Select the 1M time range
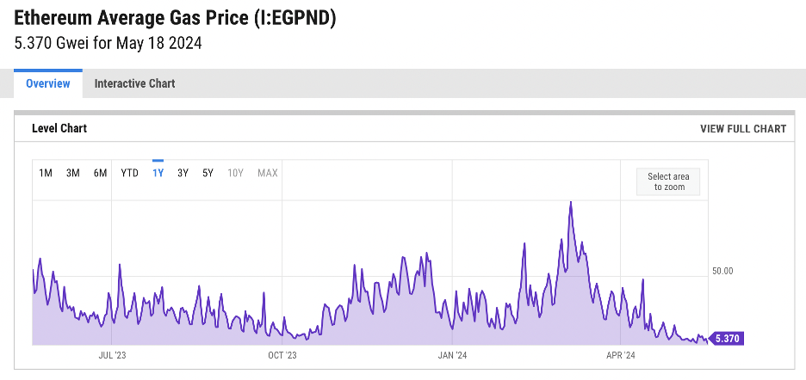This screenshot has width=806, height=380. 46,173
